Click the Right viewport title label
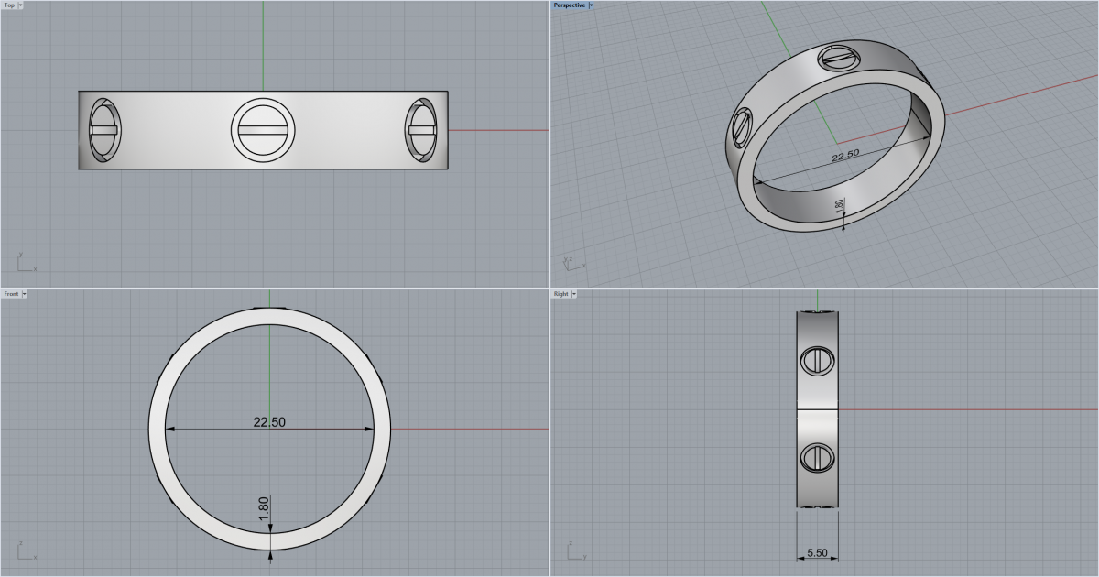 point(560,294)
